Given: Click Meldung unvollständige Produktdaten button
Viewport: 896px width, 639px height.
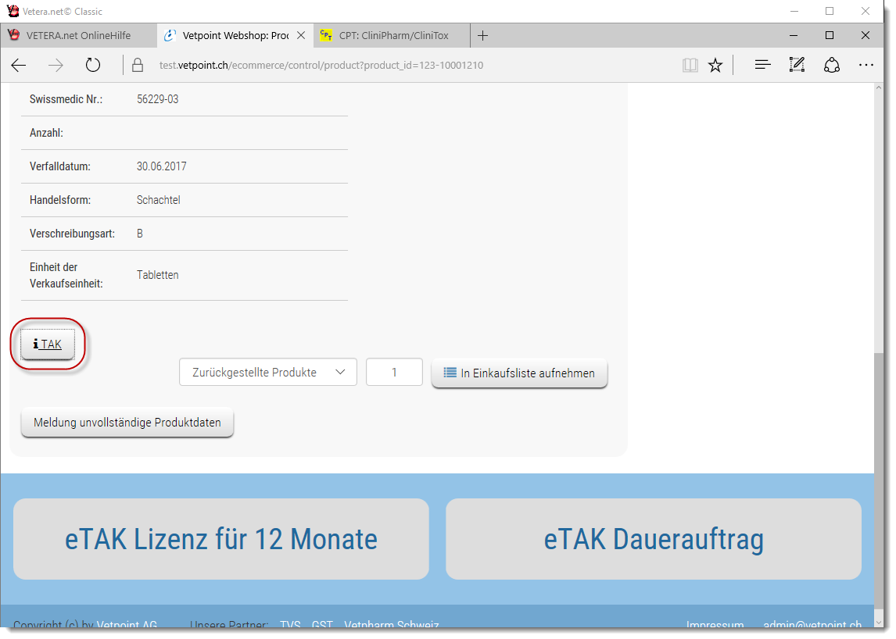Looking at the screenshot, I should [x=127, y=423].
